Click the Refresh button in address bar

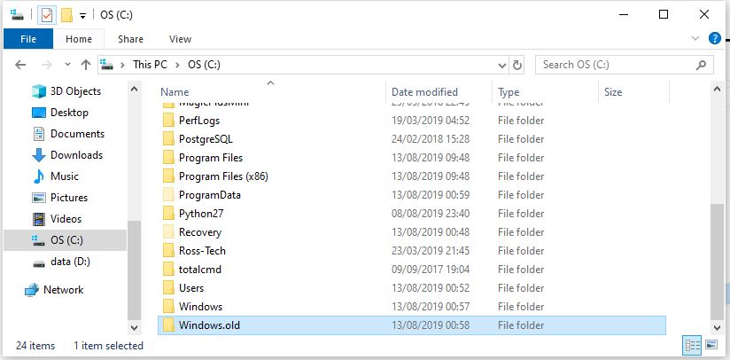pos(516,66)
